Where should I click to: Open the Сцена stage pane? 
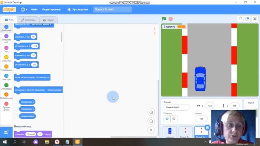(251, 103)
